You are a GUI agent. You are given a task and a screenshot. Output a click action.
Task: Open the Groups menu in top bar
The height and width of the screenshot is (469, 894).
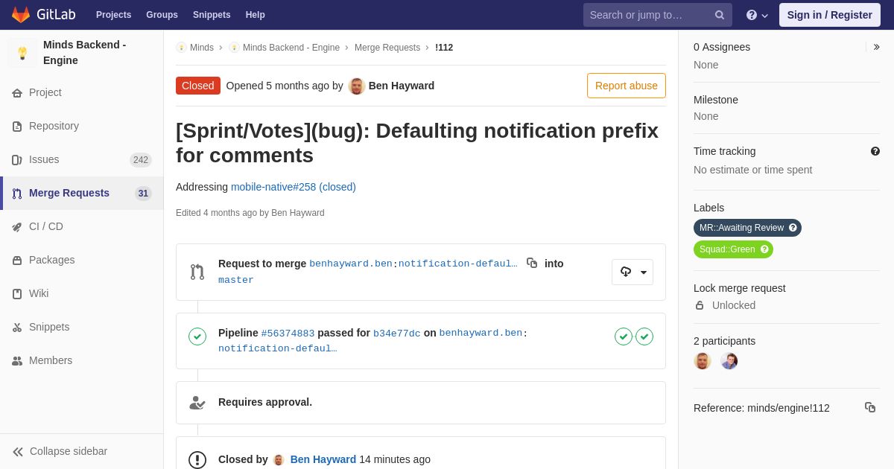[162, 15]
